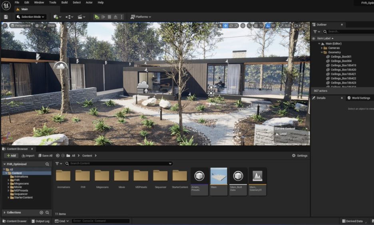Open the Lit view mode dropdown
374x225 pixels.
pyautogui.click(x=39, y=26)
